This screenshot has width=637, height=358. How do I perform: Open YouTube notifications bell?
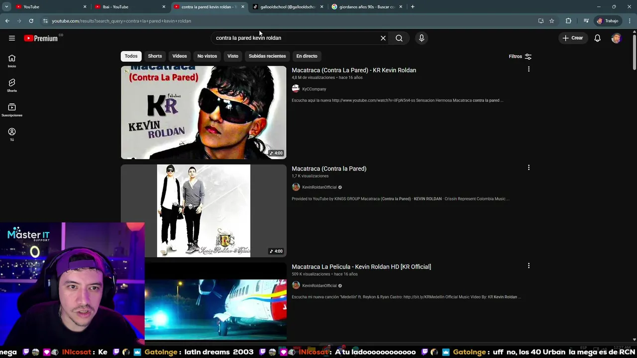597,38
